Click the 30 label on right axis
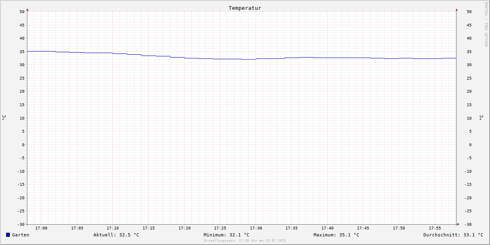 [x=469, y=65]
